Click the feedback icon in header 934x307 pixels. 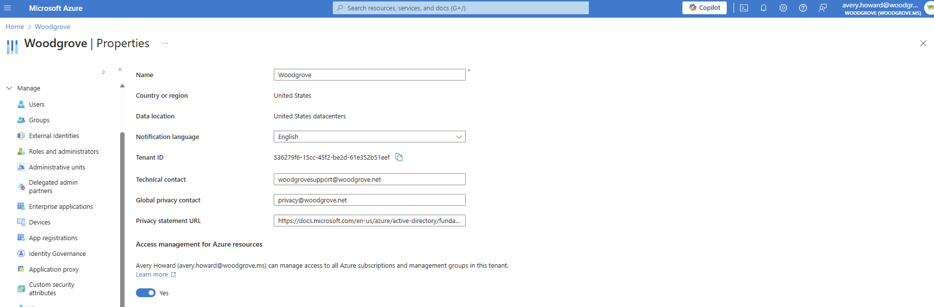823,8
